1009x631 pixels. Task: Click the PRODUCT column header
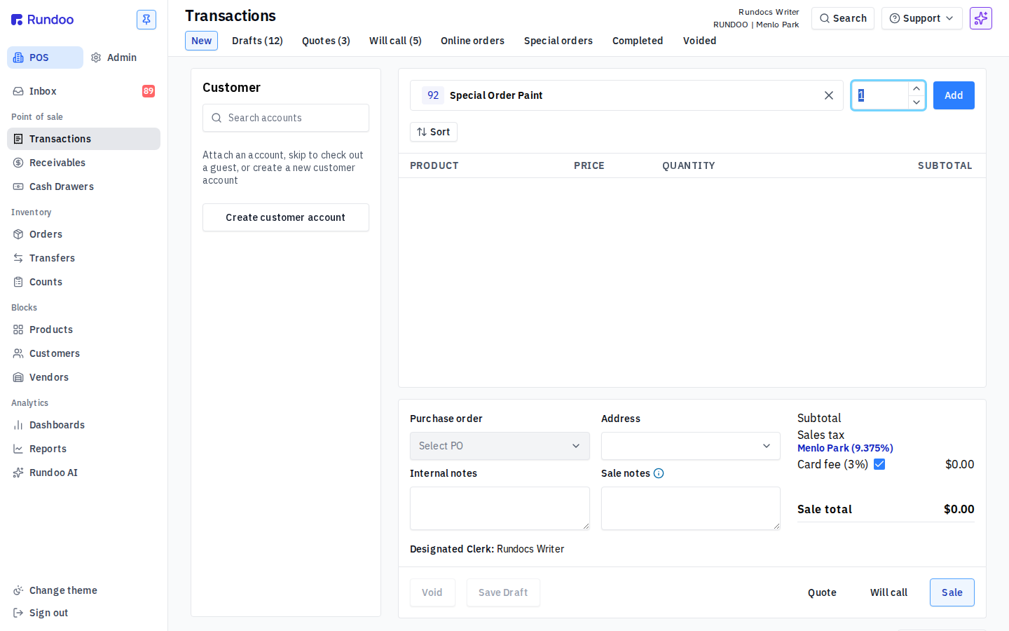pyautogui.click(x=434, y=165)
